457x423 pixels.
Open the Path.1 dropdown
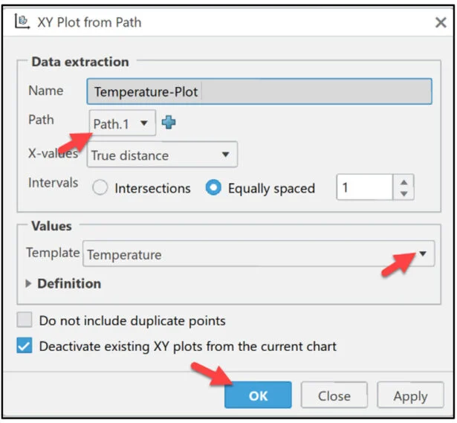tap(123, 123)
